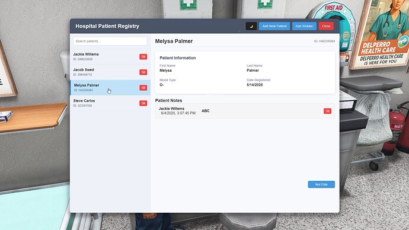Close the Hospital Patient Registry window
The image size is (409, 230).
pos(326,26)
